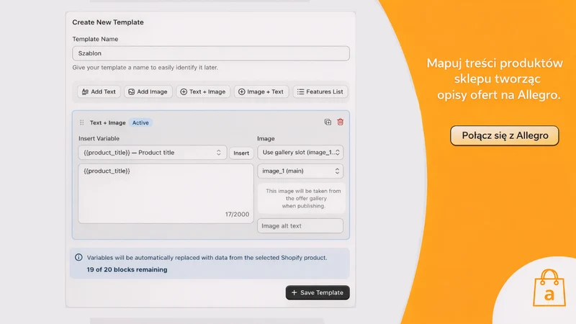Click the info icon in the variables notice
This screenshot has width=576, height=324.
pos(78,258)
